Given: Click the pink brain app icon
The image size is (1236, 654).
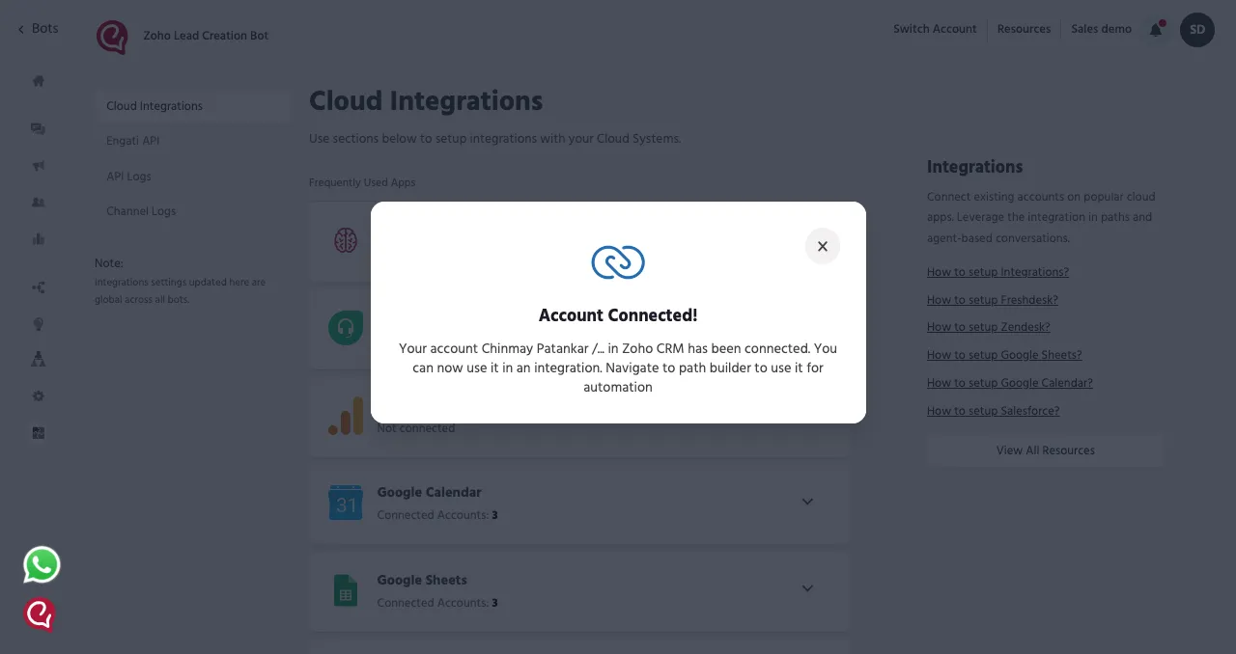Looking at the screenshot, I should (x=346, y=240).
